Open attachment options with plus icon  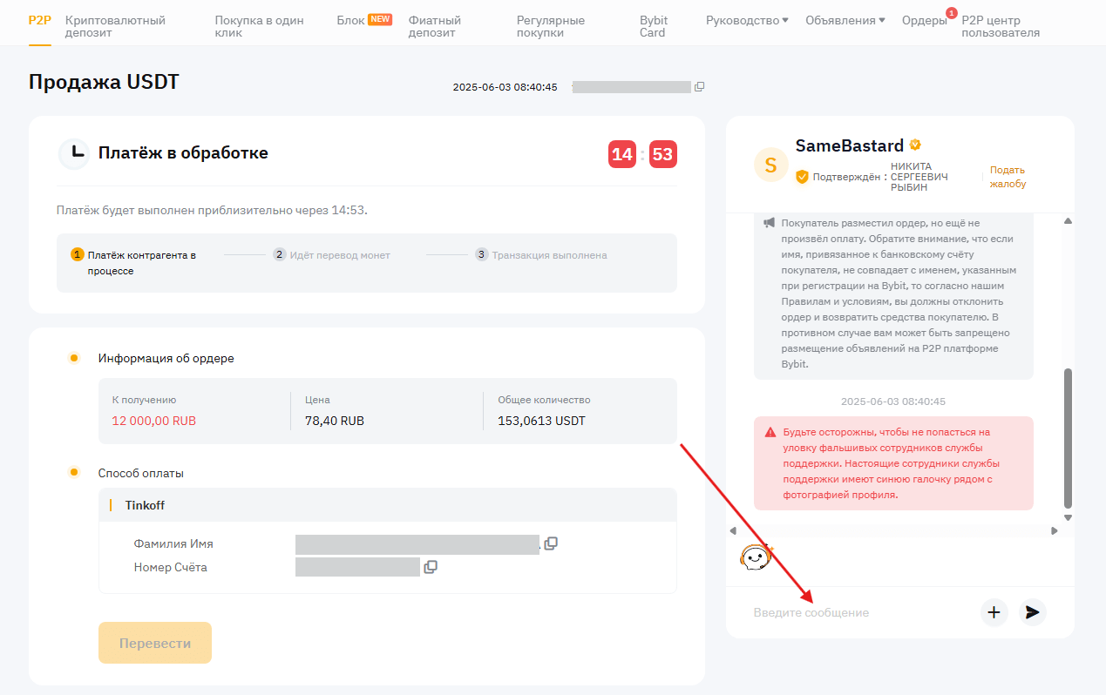click(x=994, y=612)
